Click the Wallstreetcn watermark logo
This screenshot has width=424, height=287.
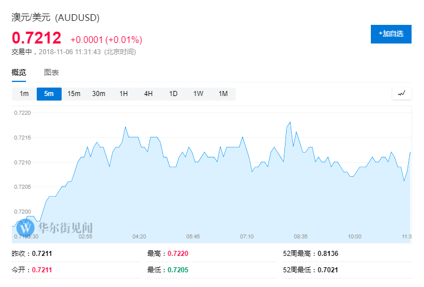(x=26, y=228)
